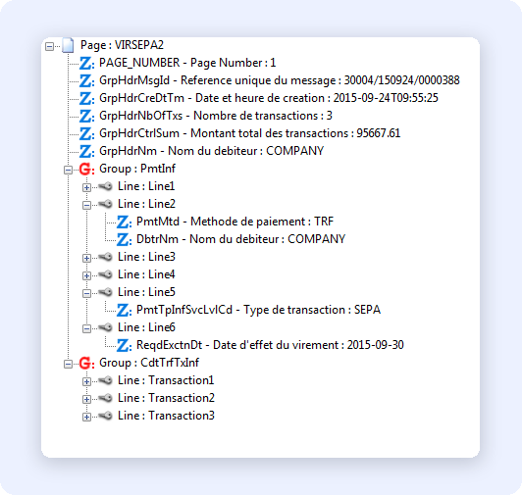Expand Line : Line1 node
The image size is (522, 495).
[86, 187]
